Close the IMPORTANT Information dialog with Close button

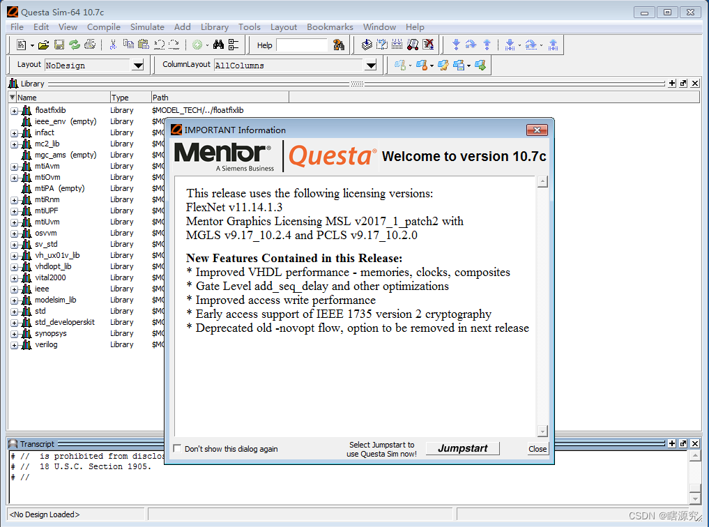click(537, 448)
